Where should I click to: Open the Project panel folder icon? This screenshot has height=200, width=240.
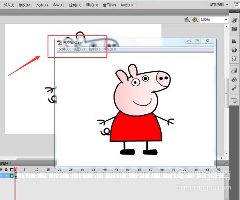tap(234, 100)
